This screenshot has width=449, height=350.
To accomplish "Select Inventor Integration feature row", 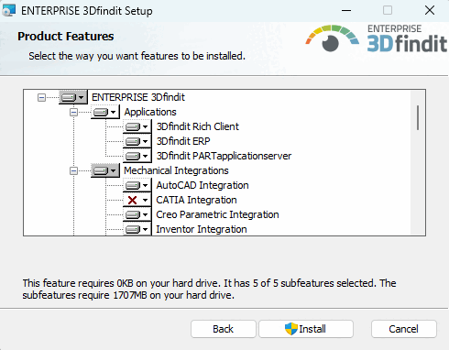I will (202, 229).
